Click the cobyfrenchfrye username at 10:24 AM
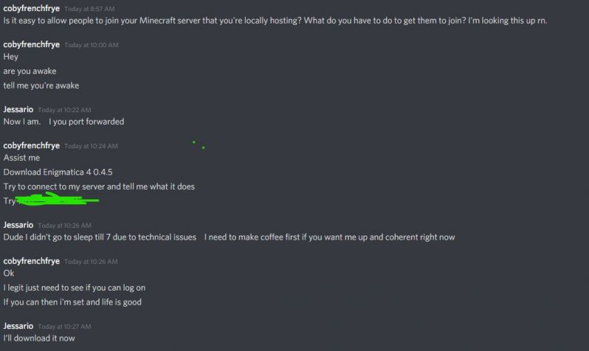Screen dimensions: 589x351 (31, 145)
